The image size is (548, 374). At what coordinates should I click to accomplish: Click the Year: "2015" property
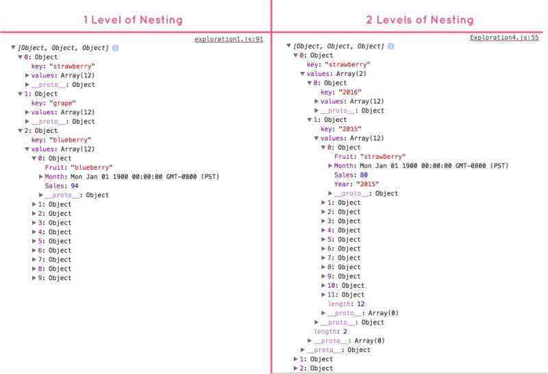click(x=356, y=184)
